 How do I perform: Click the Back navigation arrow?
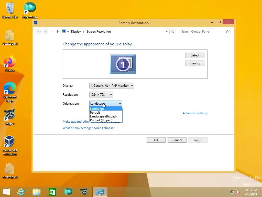[x=38, y=32]
